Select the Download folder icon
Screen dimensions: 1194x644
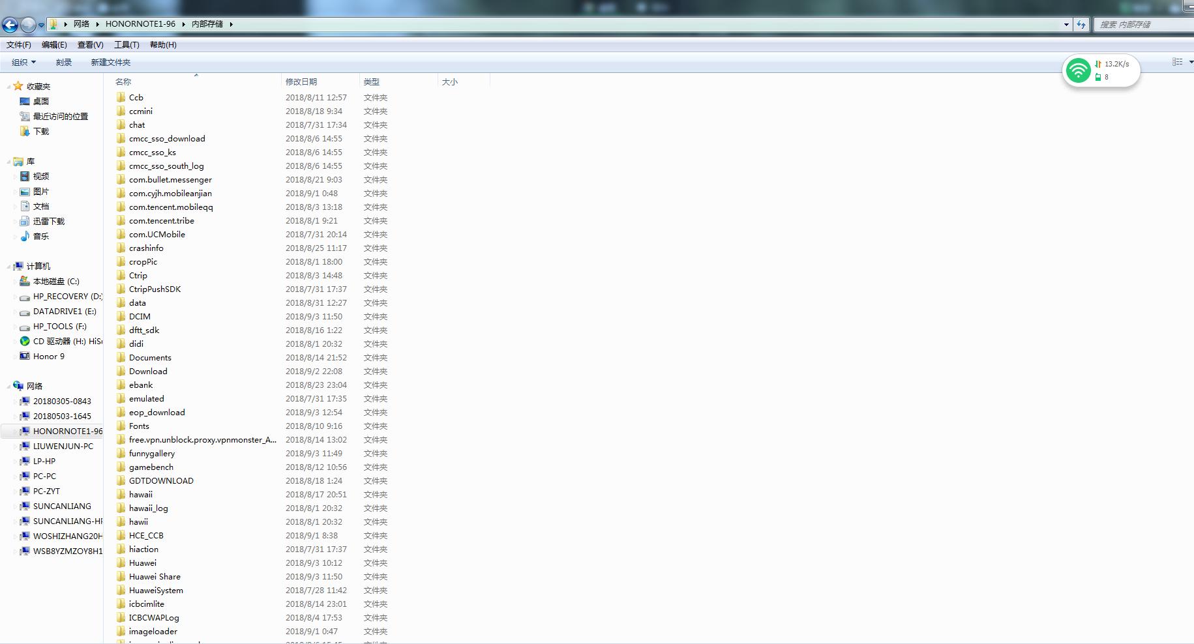(121, 371)
